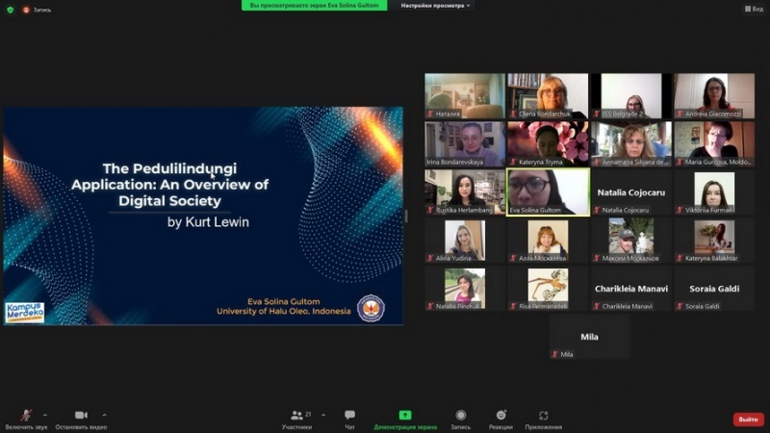The width and height of the screenshot is (770, 433).
Task: Click the Вид view layout button
Action: [x=753, y=9]
